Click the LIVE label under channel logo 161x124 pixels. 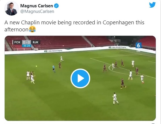click(x=138, y=51)
